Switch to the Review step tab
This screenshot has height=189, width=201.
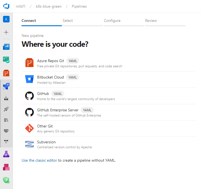tap(165, 22)
